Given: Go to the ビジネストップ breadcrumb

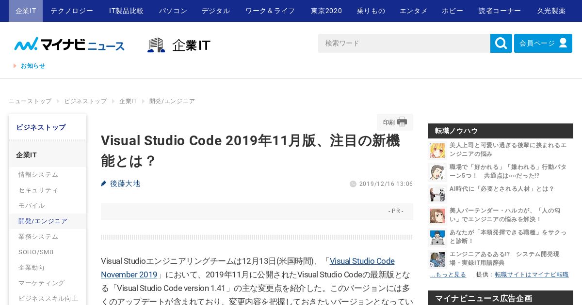Looking at the screenshot, I should point(85,101).
